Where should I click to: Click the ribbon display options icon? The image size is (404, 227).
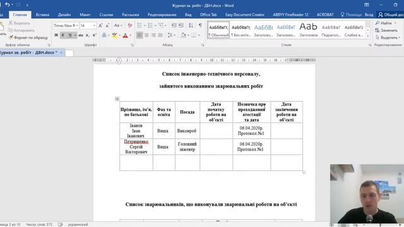tap(366, 5)
